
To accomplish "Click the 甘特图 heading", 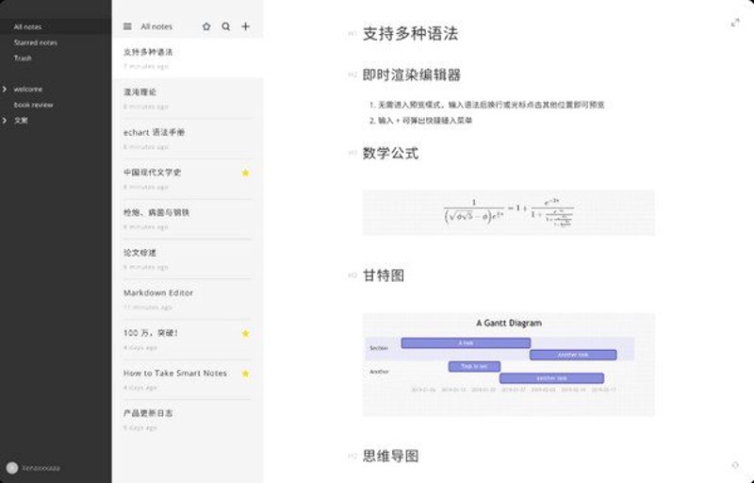I will pyautogui.click(x=384, y=275).
